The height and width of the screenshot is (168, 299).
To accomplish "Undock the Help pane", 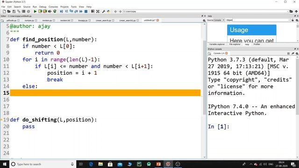I will pos(295,16).
